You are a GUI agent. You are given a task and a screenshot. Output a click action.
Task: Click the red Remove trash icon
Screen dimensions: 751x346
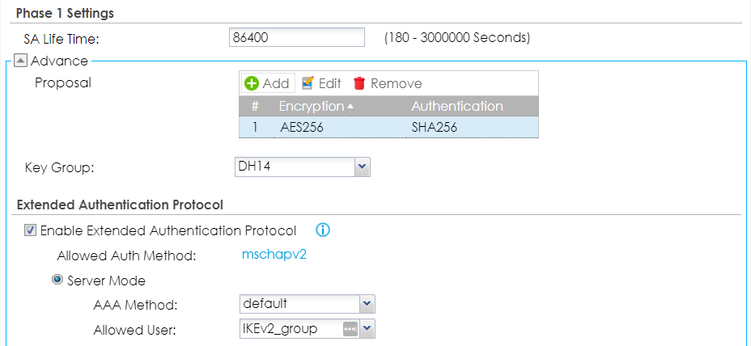click(359, 83)
